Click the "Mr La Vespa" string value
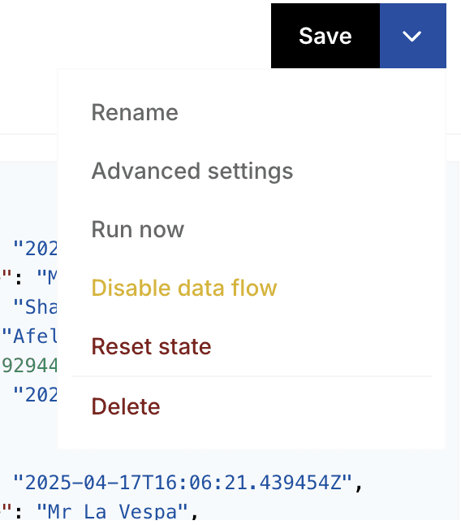Image resolution: width=461 pixels, height=525 pixels. click(x=112, y=512)
